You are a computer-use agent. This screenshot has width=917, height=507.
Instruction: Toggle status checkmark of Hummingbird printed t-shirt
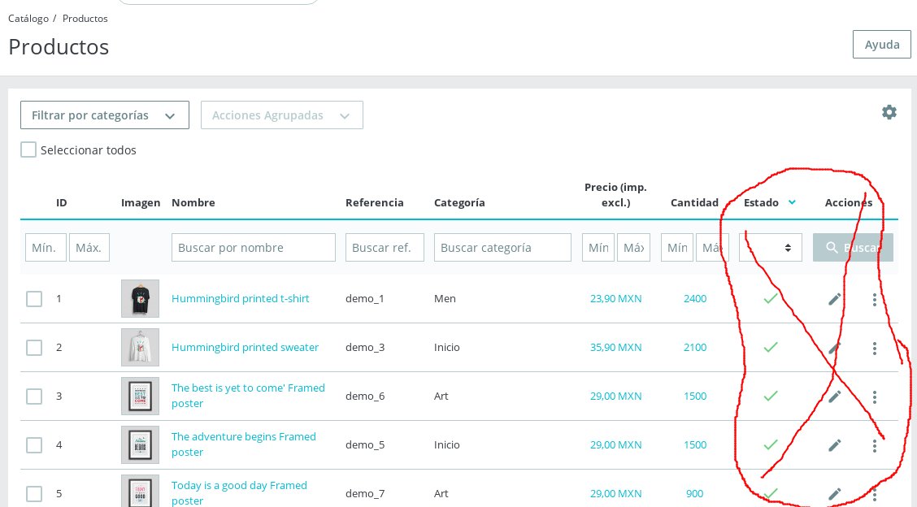770,299
